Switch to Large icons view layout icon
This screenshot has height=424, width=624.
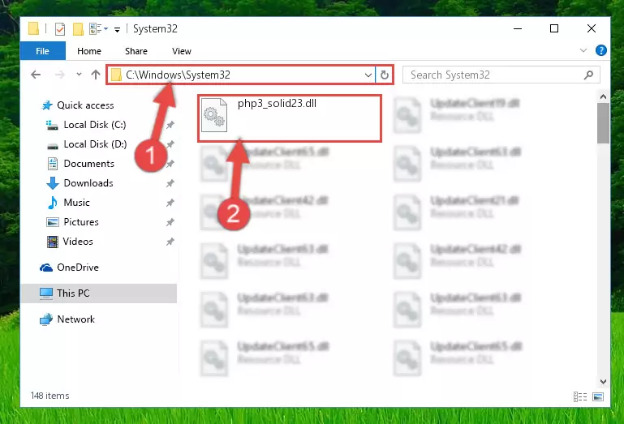(598, 396)
